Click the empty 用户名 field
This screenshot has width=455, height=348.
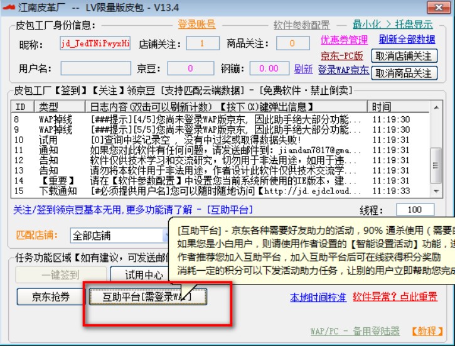[96, 68]
